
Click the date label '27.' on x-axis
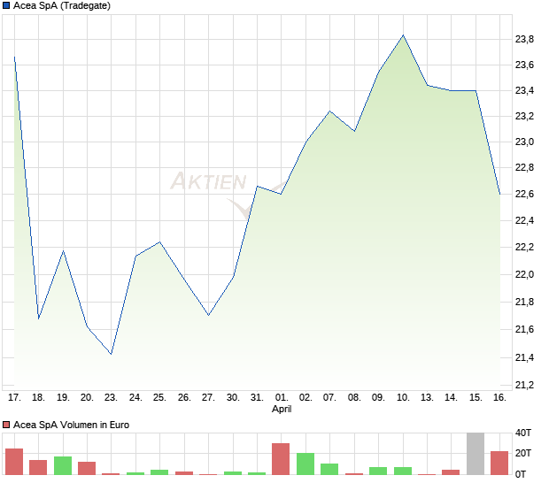click(208, 398)
